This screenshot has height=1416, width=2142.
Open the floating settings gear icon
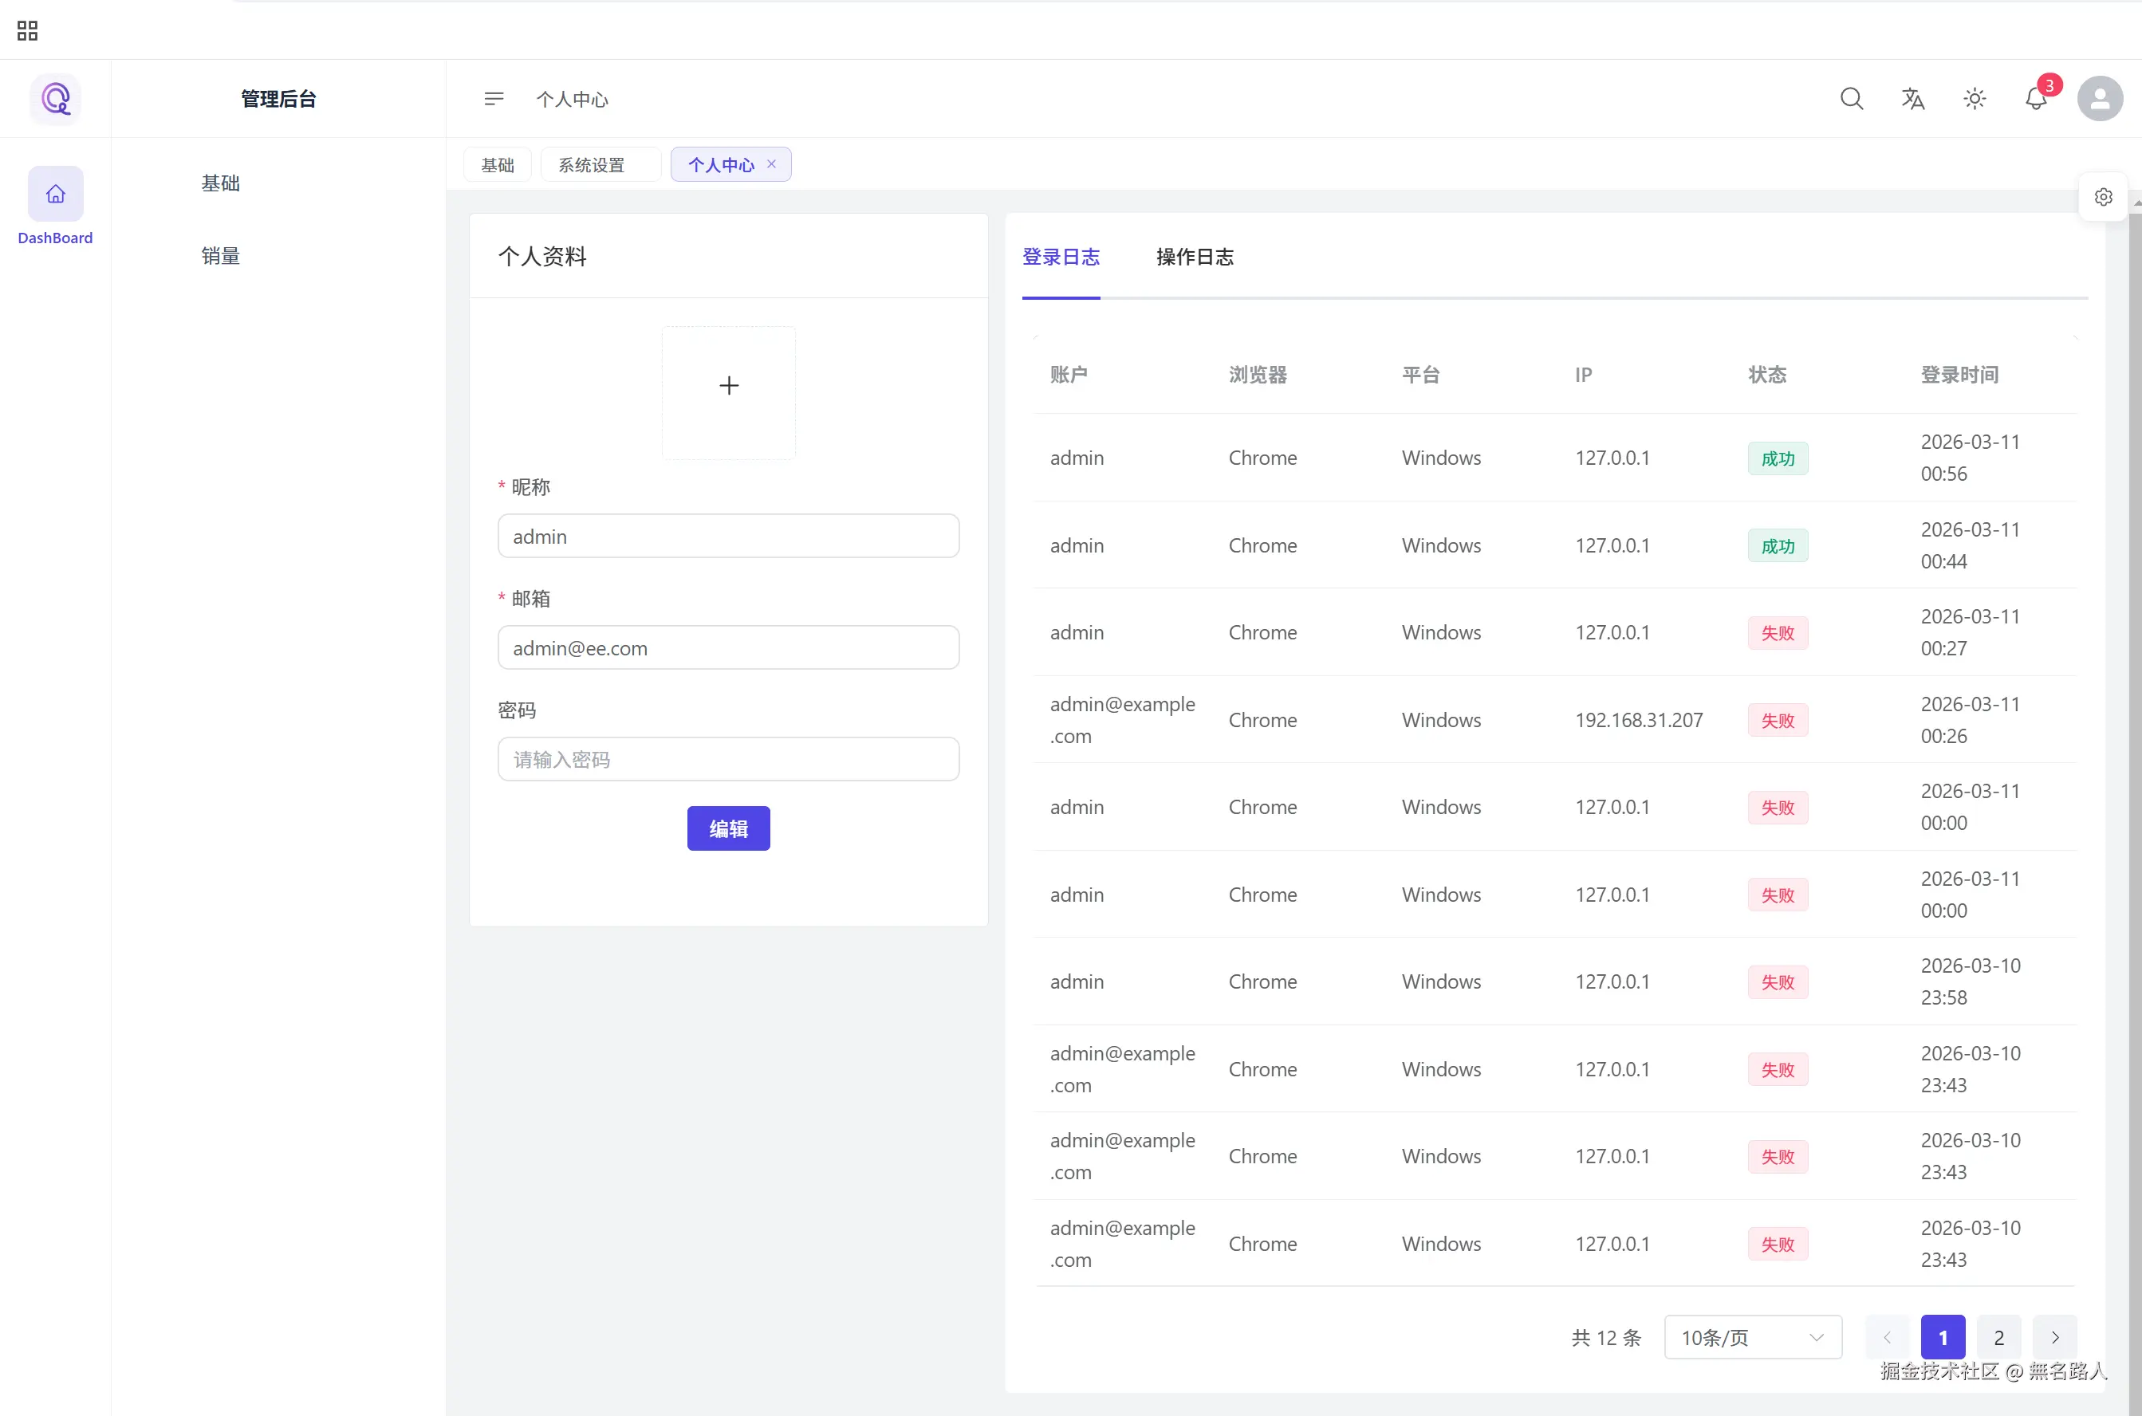tap(2103, 197)
